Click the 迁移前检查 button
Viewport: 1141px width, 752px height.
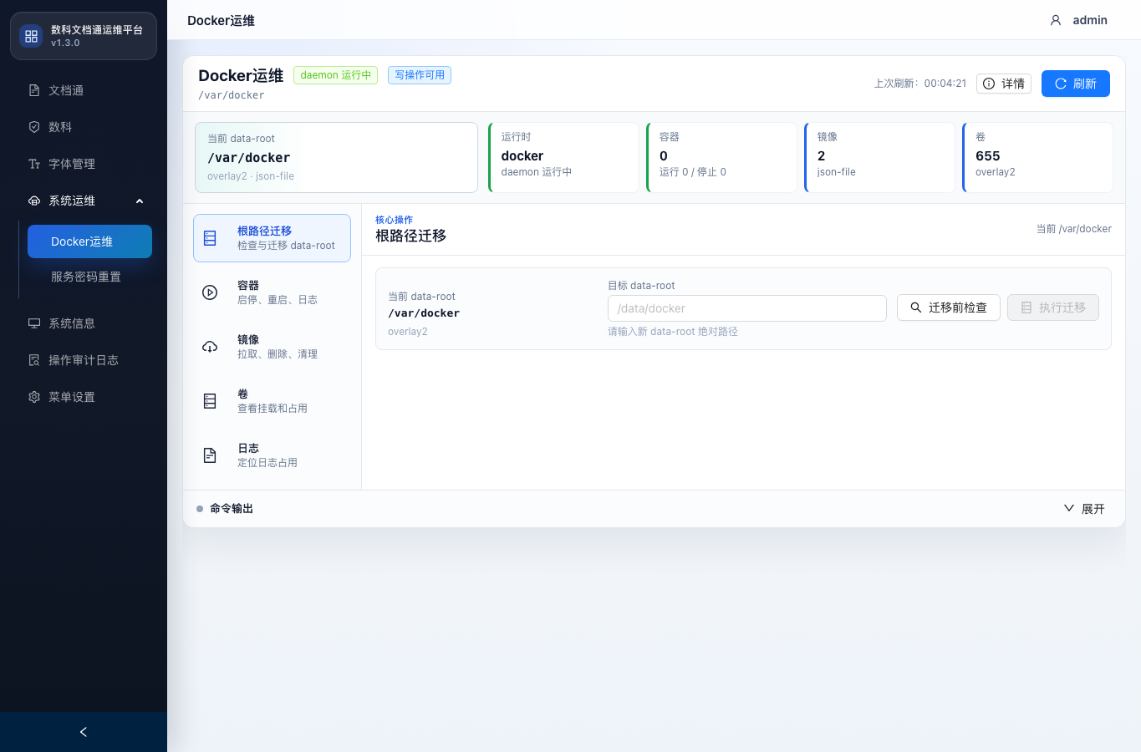tap(949, 307)
